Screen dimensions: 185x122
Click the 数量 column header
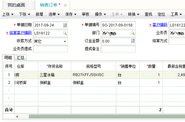(151, 66)
